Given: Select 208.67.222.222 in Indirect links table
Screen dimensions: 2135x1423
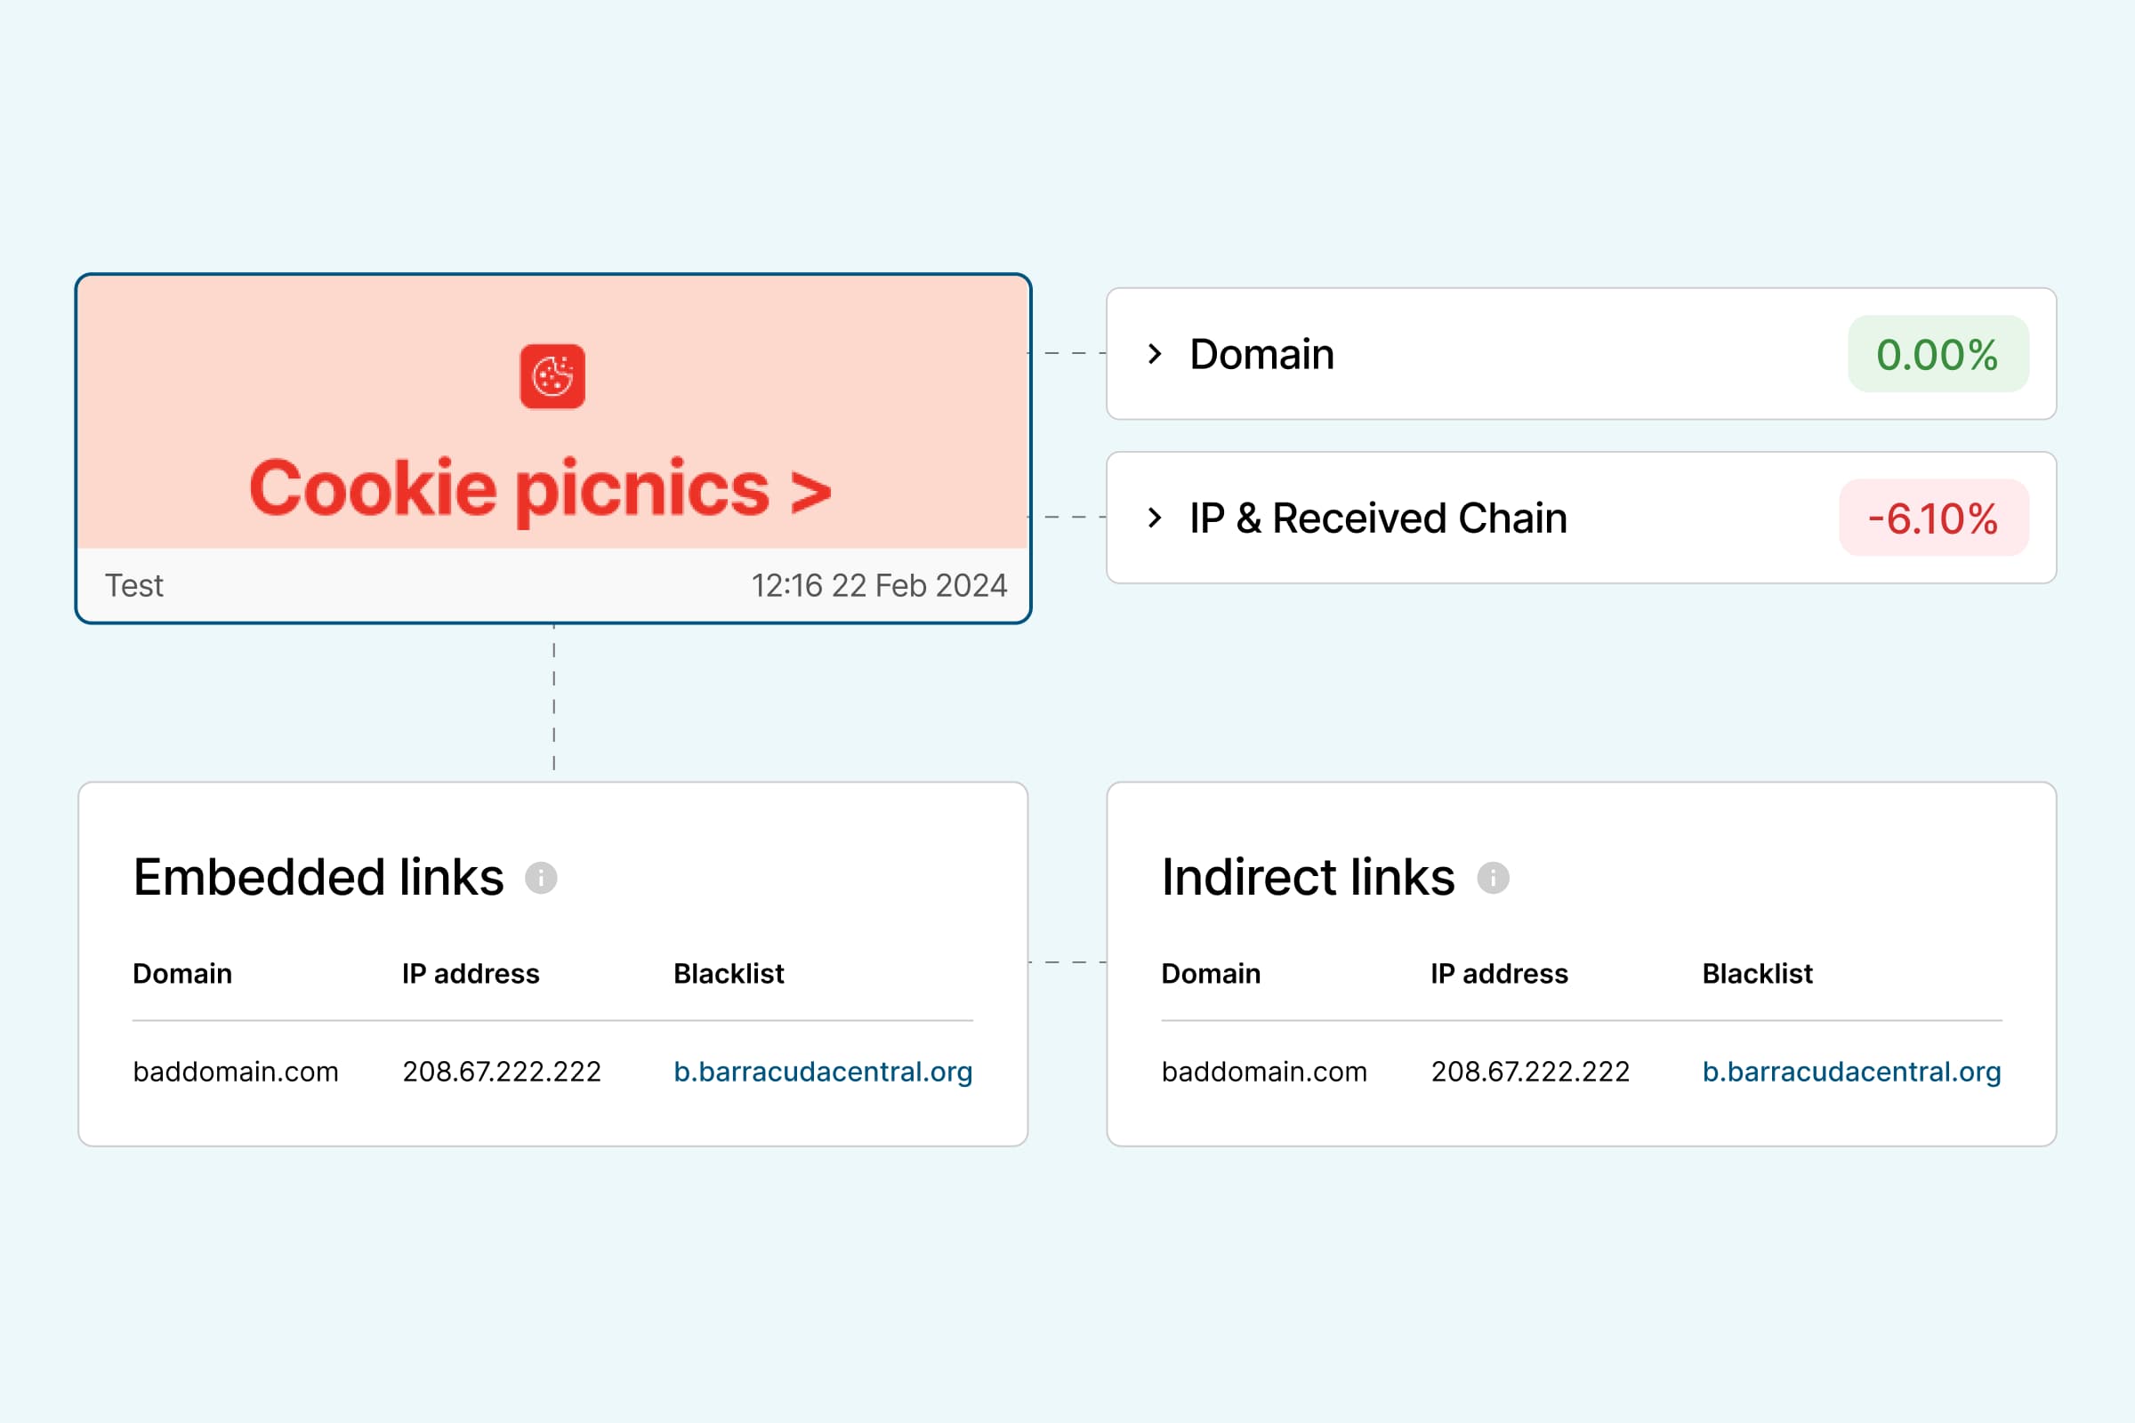Looking at the screenshot, I should click(x=1529, y=1072).
